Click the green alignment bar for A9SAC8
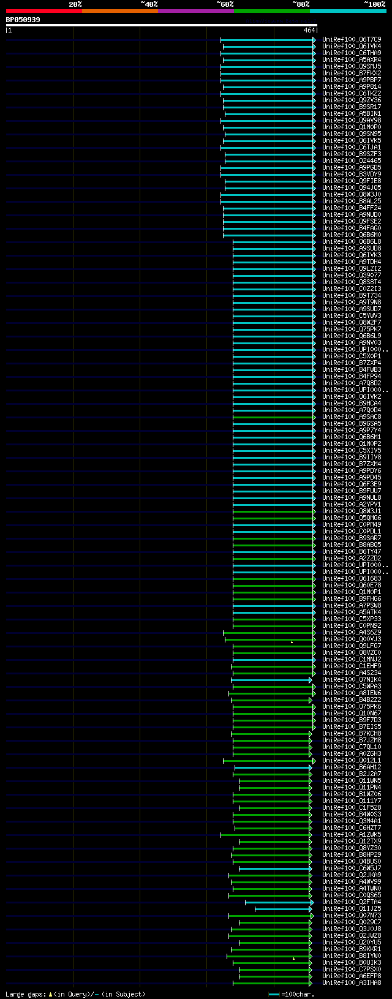 pyautogui.click(x=274, y=417)
